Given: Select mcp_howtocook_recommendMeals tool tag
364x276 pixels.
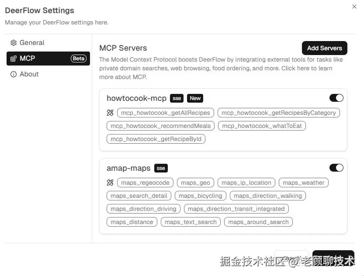Looking at the screenshot, I should [x=160, y=126].
